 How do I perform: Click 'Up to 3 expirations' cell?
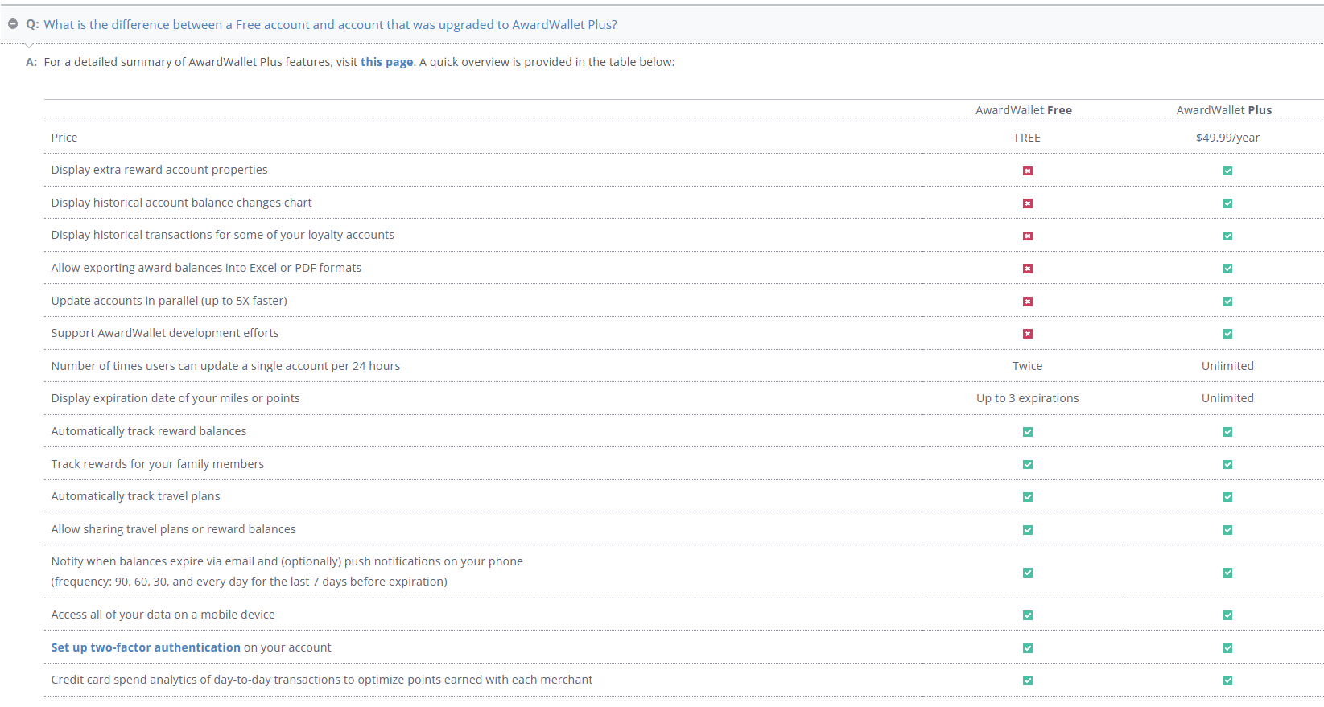click(x=1028, y=398)
